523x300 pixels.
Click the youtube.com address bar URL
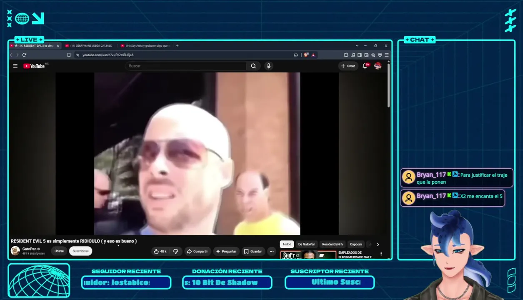(x=108, y=55)
